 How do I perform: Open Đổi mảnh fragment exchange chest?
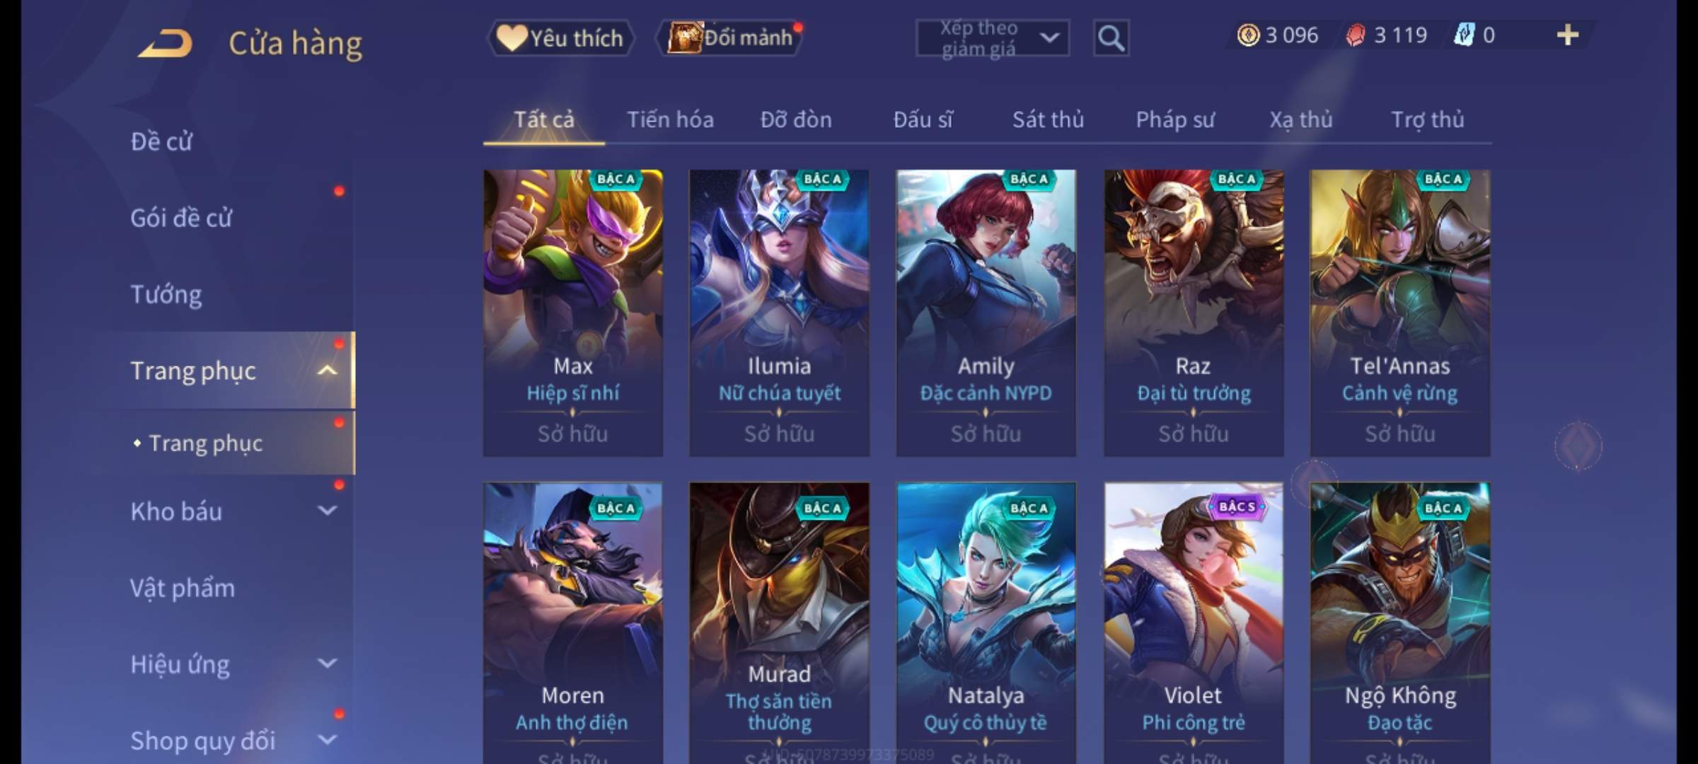coord(729,37)
